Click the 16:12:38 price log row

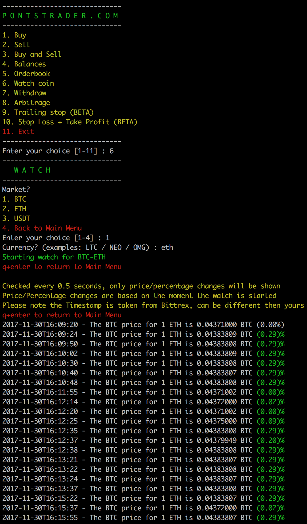tap(143, 450)
